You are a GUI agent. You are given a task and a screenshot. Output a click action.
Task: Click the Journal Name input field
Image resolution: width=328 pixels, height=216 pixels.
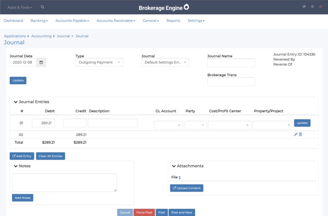231,63
